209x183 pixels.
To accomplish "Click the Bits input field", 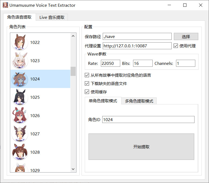I will [143, 63].
